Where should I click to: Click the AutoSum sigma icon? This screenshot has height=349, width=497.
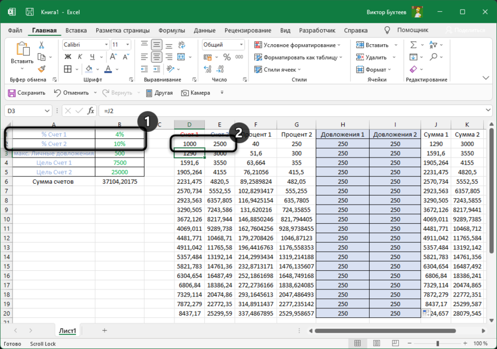pyautogui.click(x=412, y=45)
